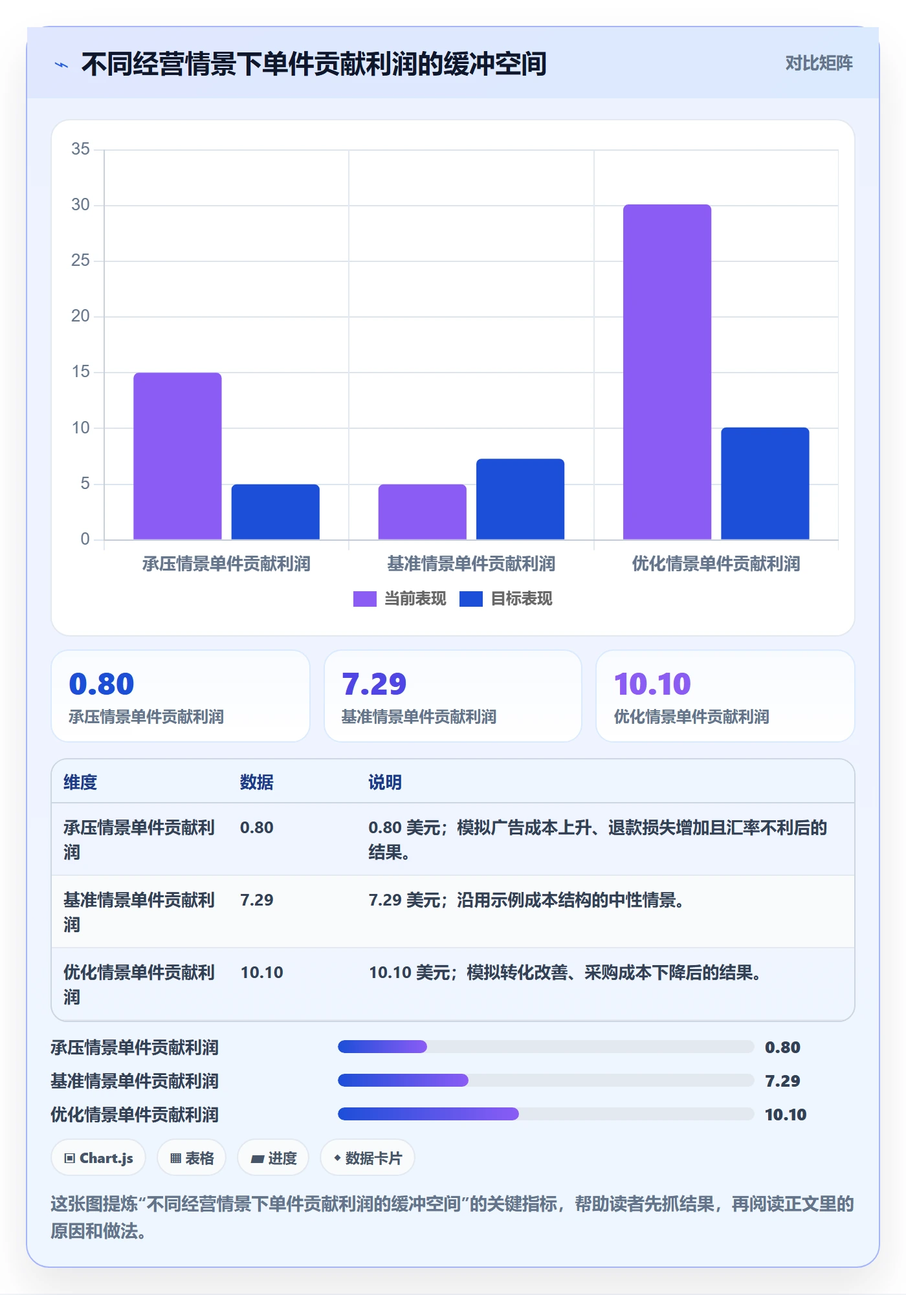Select the blue 基准情景 chart bar

tap(520, 499)
